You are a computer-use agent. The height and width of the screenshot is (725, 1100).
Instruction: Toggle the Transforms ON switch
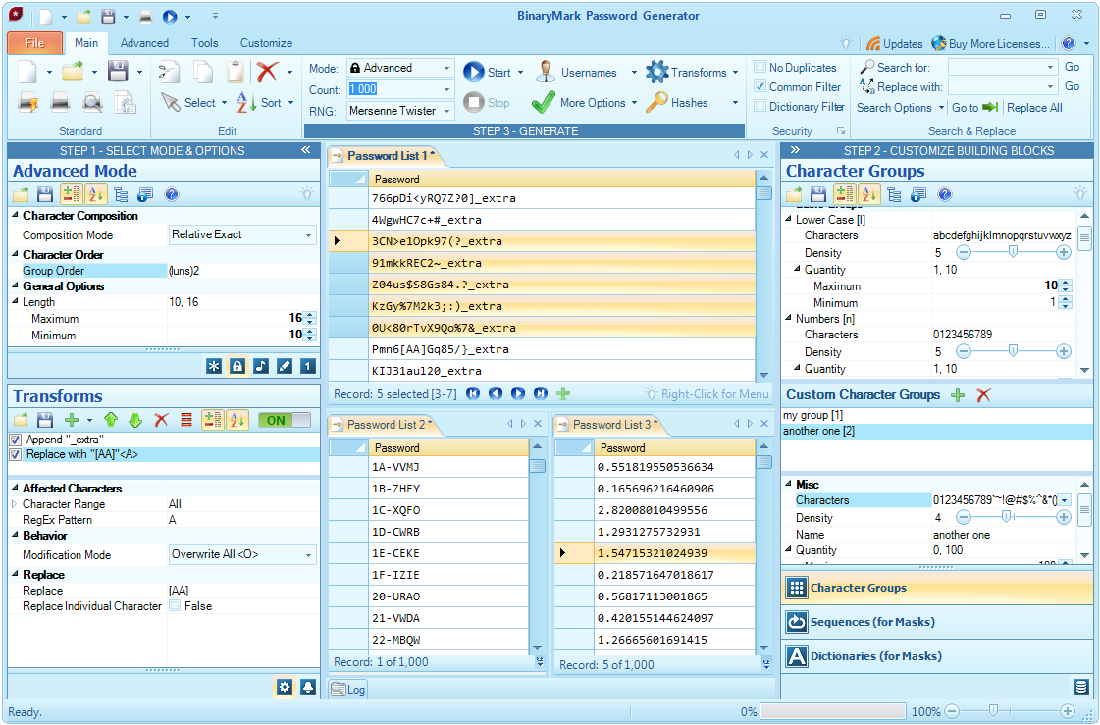(284, 420)
